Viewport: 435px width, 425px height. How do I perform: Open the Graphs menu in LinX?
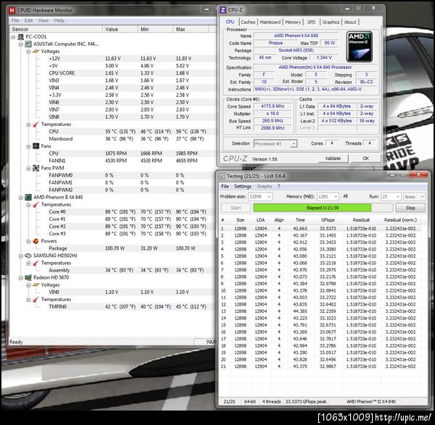265,187
